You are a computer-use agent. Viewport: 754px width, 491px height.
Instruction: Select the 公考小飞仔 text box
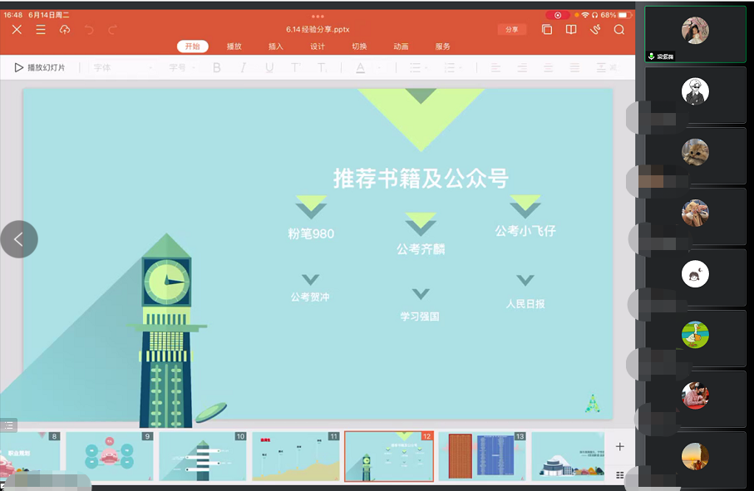[x=525, y=231]
